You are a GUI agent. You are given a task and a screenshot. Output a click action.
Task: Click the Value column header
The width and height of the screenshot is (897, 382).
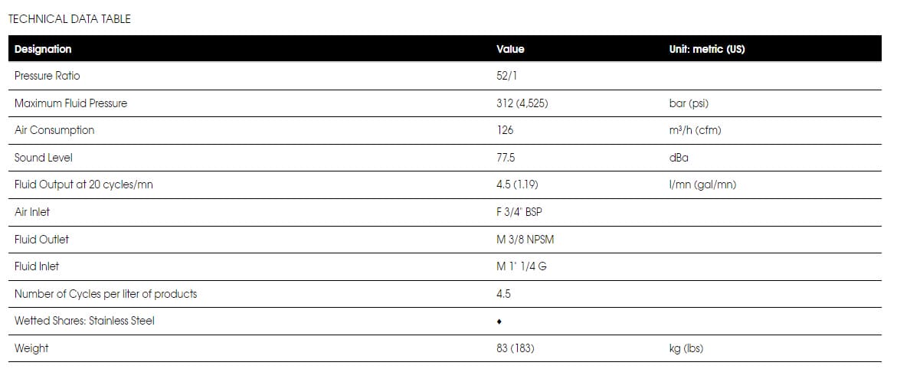[510, 49]
